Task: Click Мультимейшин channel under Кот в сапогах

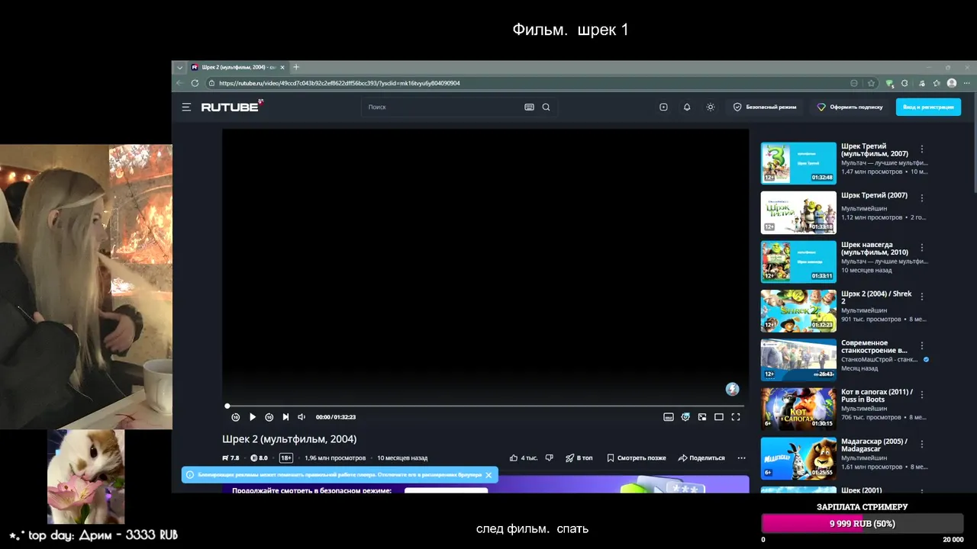Action: (864, 409)
